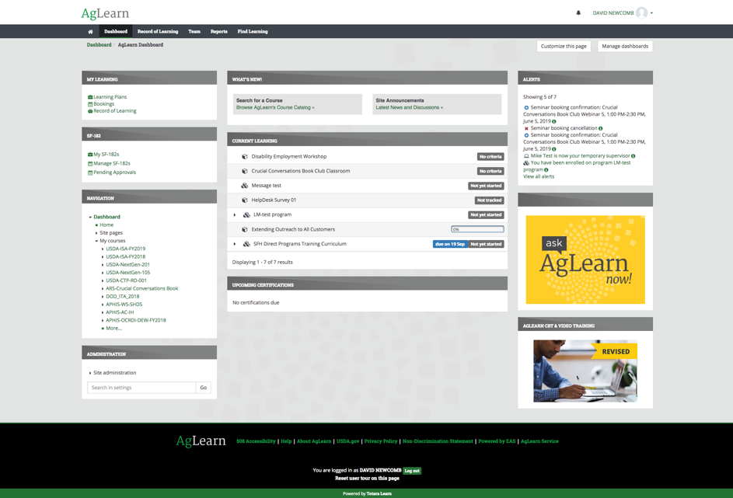Screen dimensions: 733x498
Task: Open USDA-NextGen-201 in navigation
Action: (x=127, y=265)
